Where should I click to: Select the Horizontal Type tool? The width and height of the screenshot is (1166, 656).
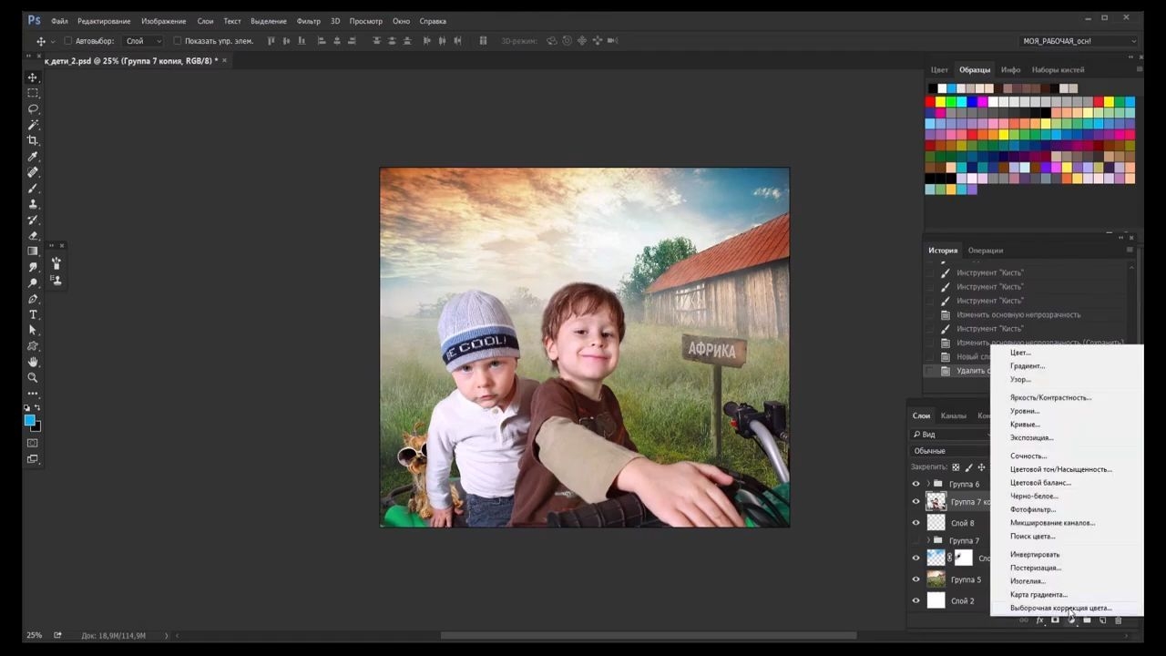(33, 314)
